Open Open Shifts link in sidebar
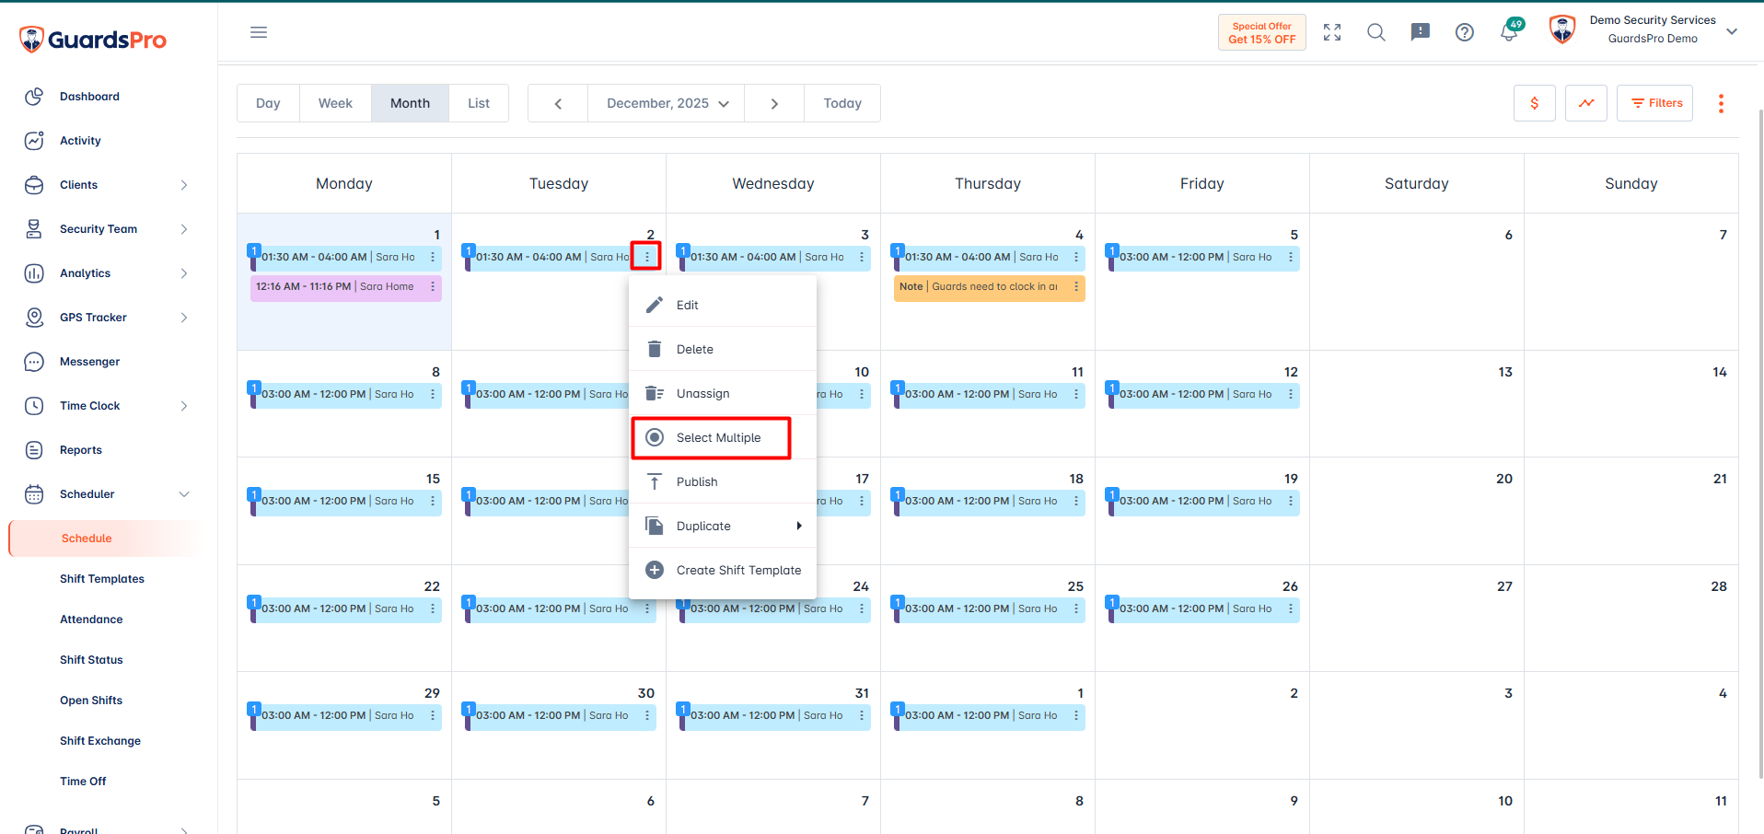 pyautogui.click(x=91, y=701)
